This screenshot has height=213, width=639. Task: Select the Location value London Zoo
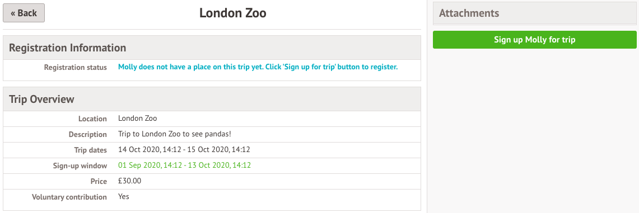(137, 119)
